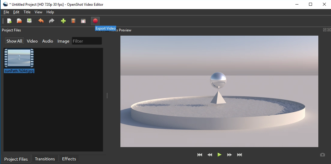The image size is (331, 164).
Task: Switch to the Transitions tab
Action: click(x=45, y=159)
